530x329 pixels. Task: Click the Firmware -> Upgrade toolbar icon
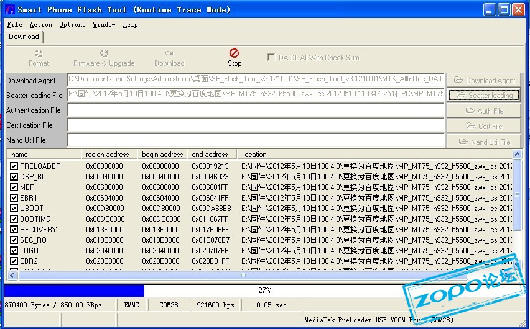104,58
